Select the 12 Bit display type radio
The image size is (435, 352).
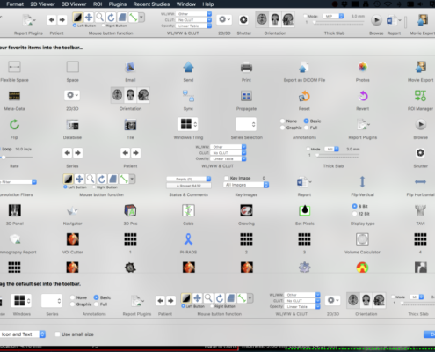(x=355, y=214)
